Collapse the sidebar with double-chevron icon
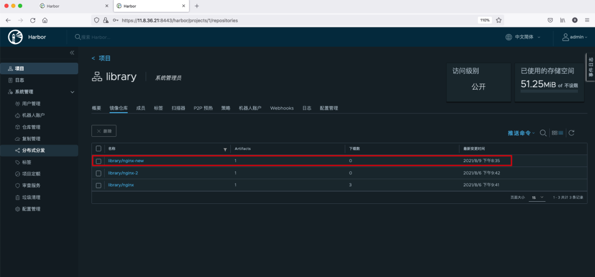 pos(72,53)
